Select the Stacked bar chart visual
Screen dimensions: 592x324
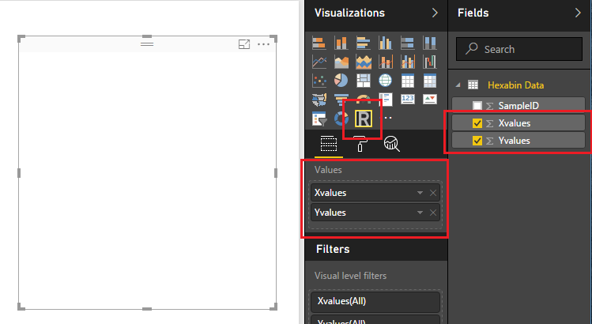(x=319, y=43)
